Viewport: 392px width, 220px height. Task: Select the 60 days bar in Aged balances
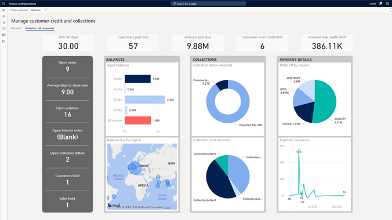(x=145, y=100)
